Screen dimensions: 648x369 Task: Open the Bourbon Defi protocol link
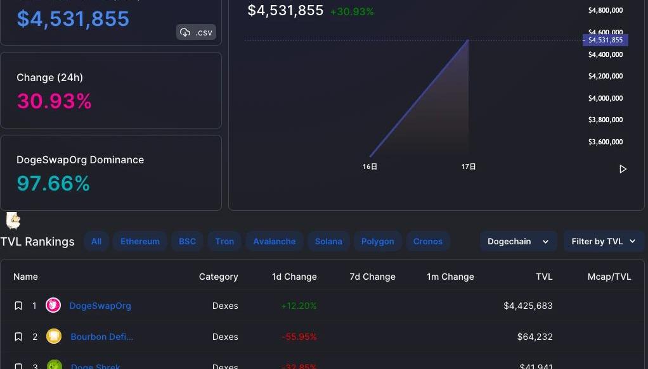point(101,337)
